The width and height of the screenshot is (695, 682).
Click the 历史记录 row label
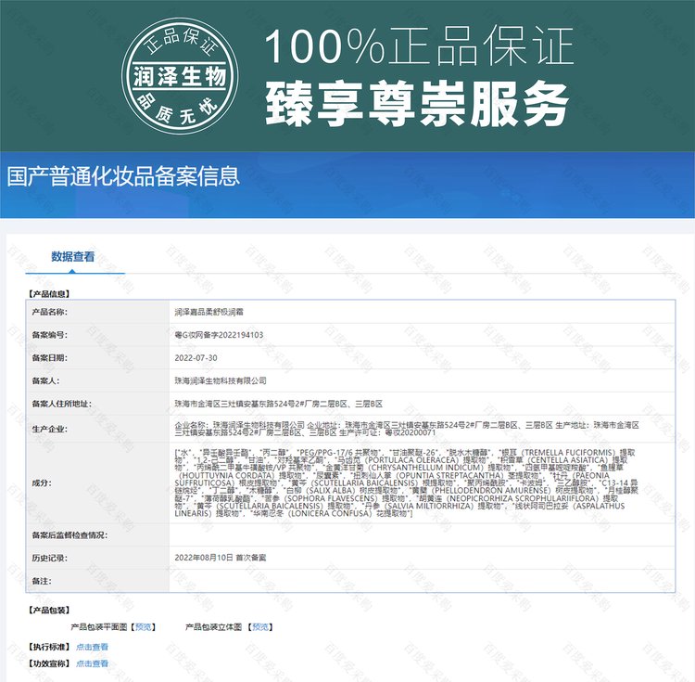[50, 558]
